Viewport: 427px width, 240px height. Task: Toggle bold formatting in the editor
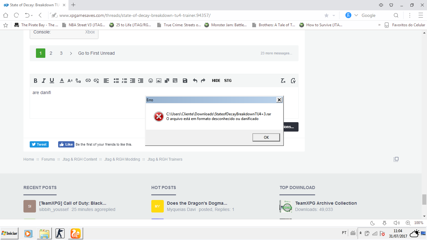tap(36, 81)
